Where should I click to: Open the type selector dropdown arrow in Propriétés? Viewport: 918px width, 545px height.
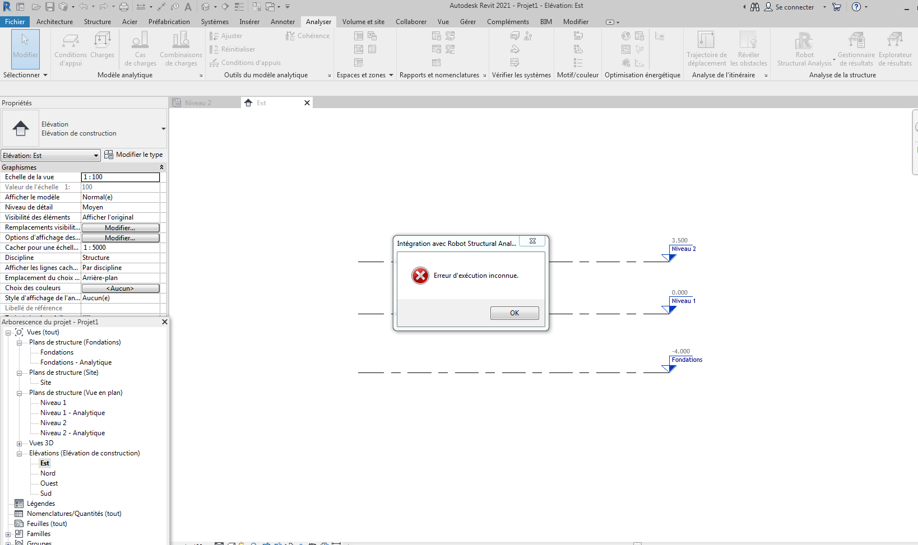[x=163, y=128]
